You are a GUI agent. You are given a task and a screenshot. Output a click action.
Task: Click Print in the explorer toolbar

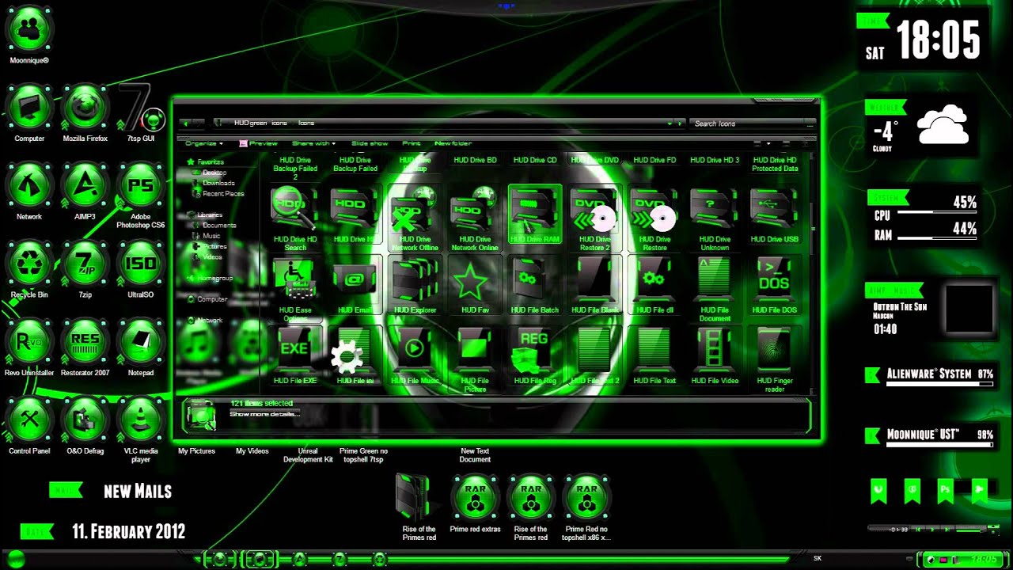[412, 143]
